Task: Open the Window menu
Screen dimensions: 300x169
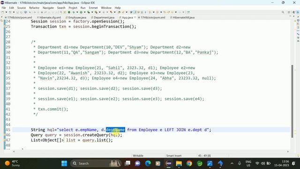Action: pyautogui.click(x=106, y=8)
